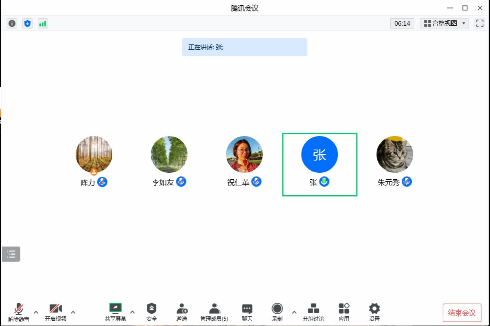Start recording with 录制 button
Screen dimensions: 490x326
[277, 312]
